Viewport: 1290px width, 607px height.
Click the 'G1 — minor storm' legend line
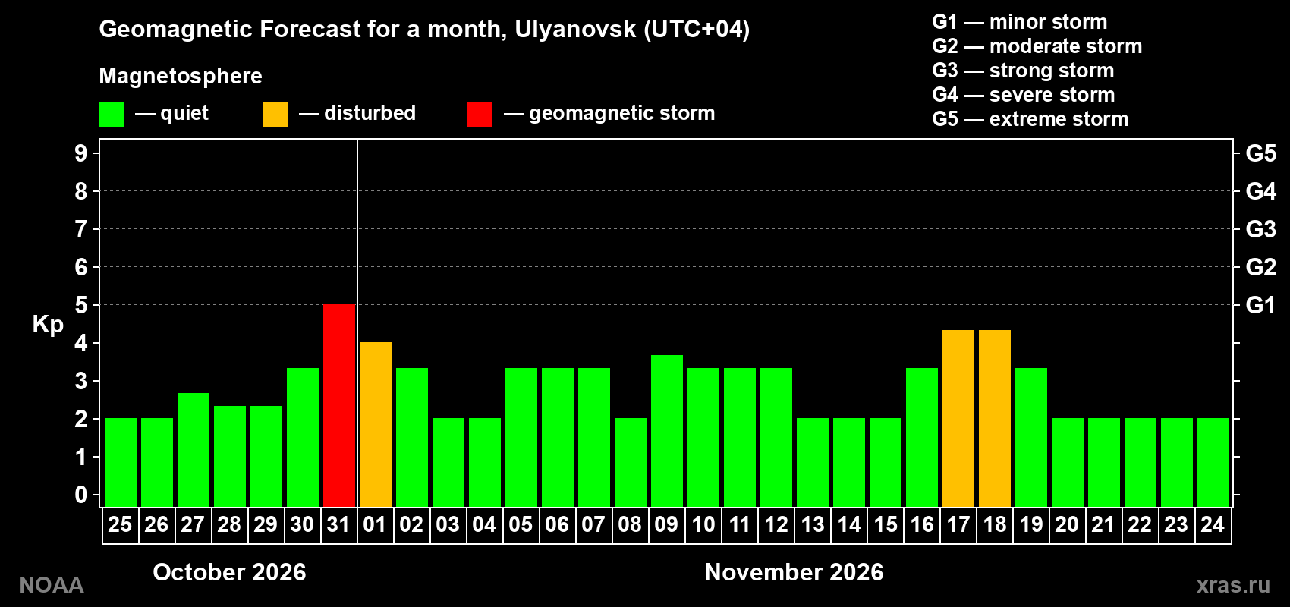[x=1019, y=22]
